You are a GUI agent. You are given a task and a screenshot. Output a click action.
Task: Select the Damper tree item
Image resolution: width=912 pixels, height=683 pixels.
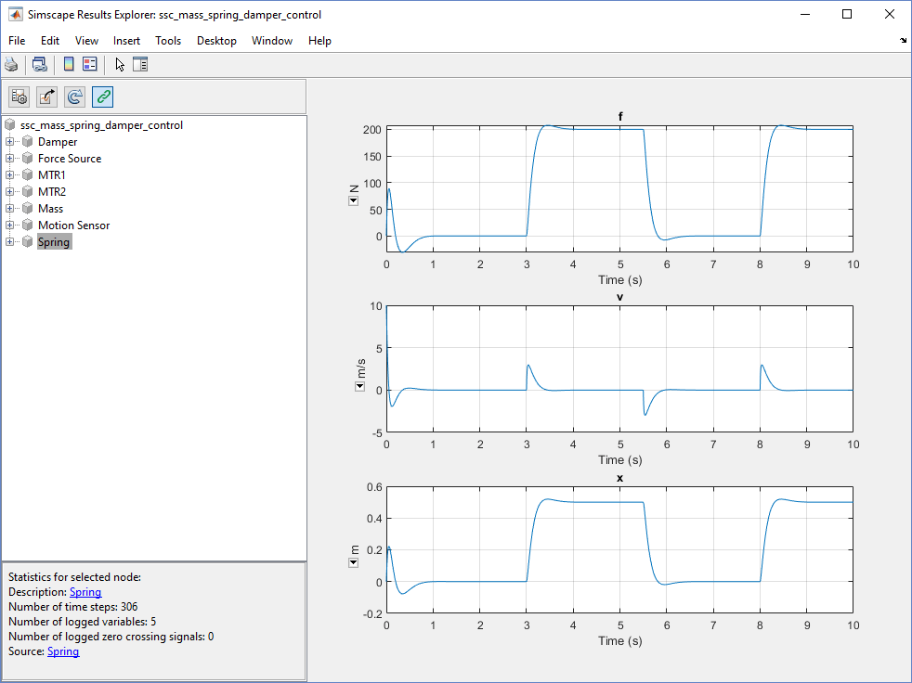click(58, 142)
